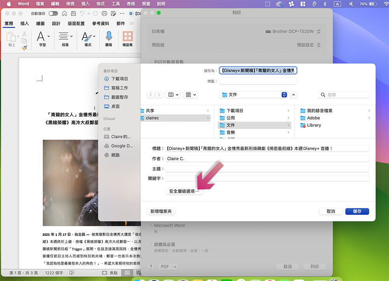The image size is (389, 281).
Task: Click the Bluetooth icon in menu bar
Action: click(x=325, y=4)
